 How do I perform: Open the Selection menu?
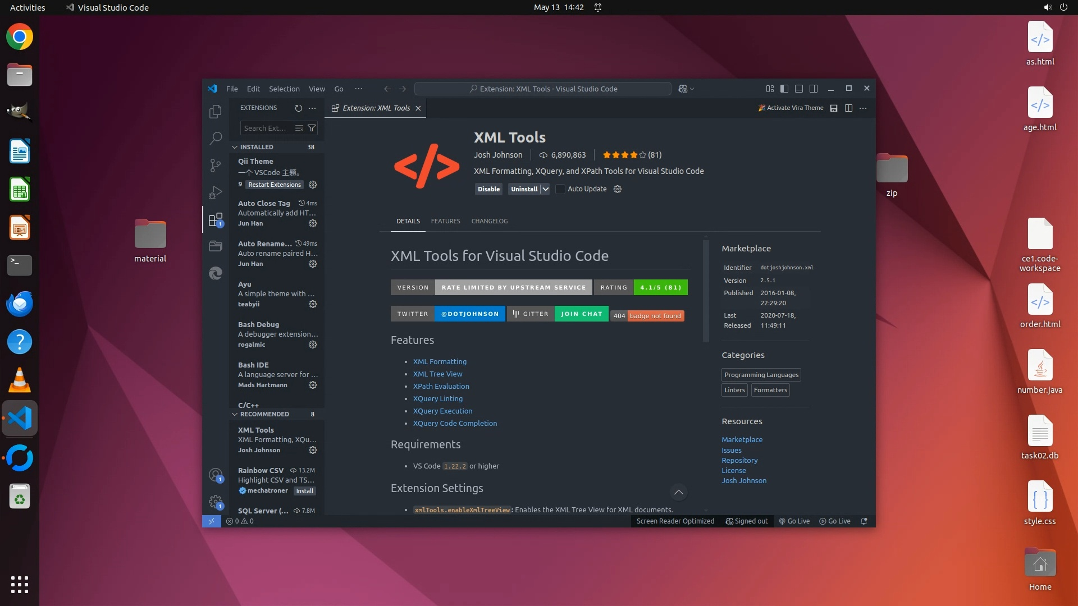284,89
